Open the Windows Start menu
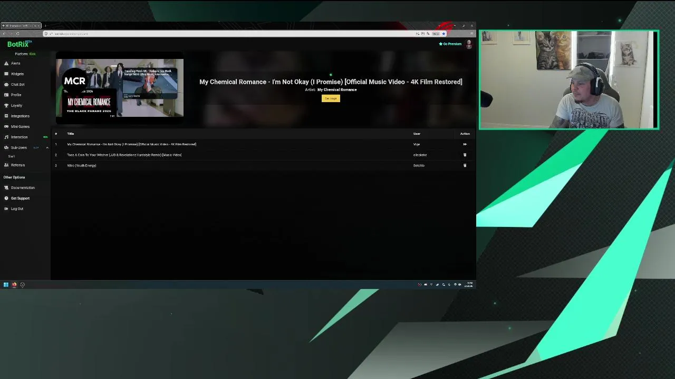 6,285
